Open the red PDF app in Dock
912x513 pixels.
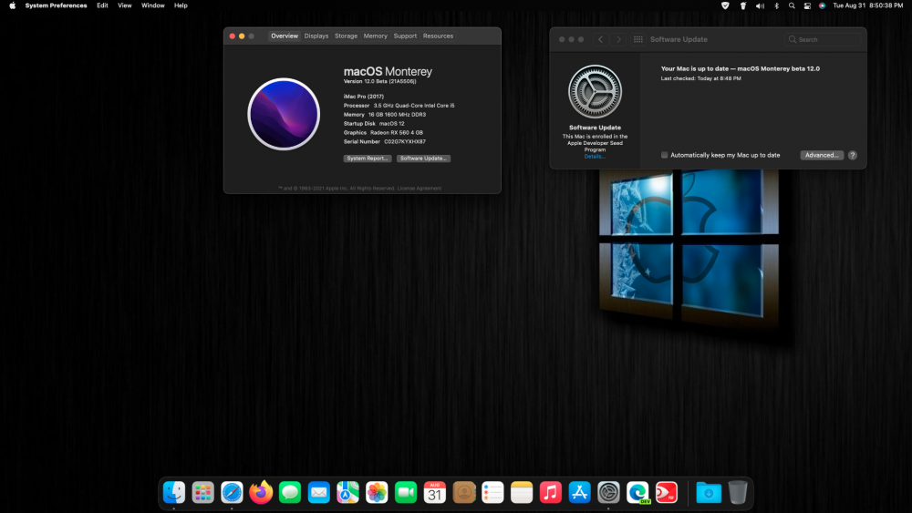667,493
